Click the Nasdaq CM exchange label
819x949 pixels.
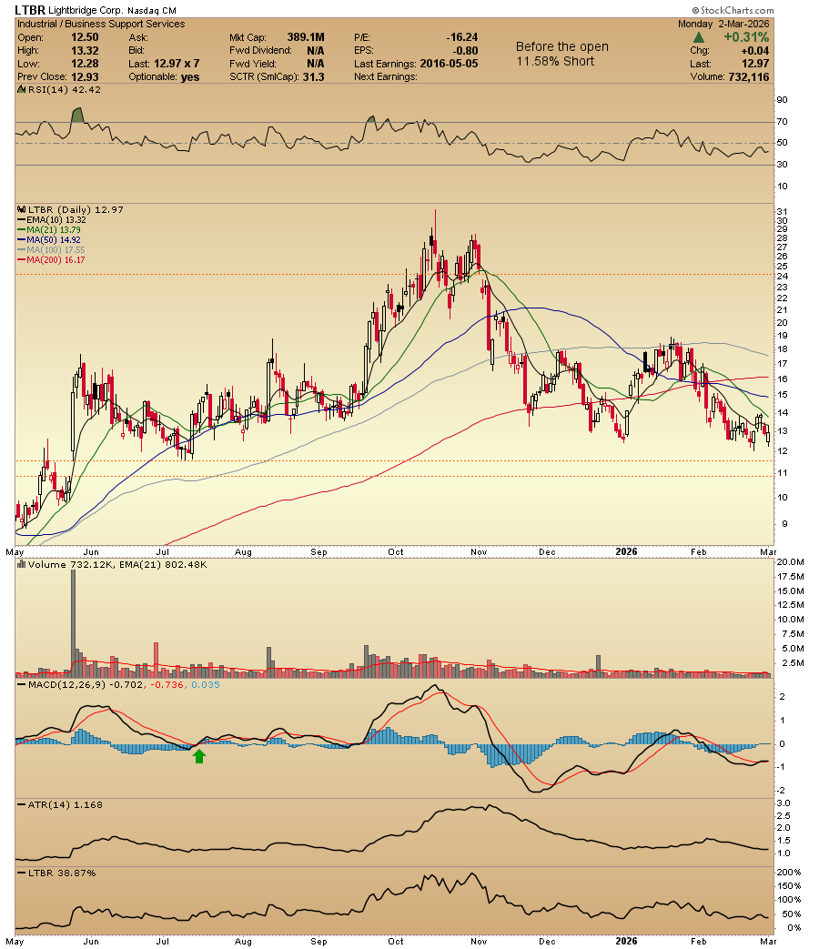(x=151, y=11)
